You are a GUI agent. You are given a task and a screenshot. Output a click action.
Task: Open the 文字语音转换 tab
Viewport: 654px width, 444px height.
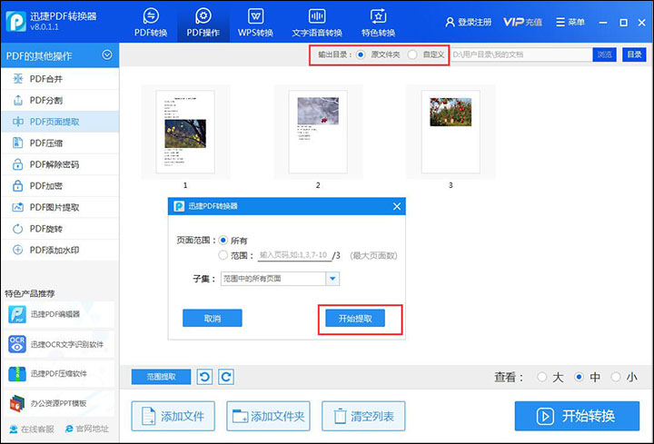[x=317, y=23]
